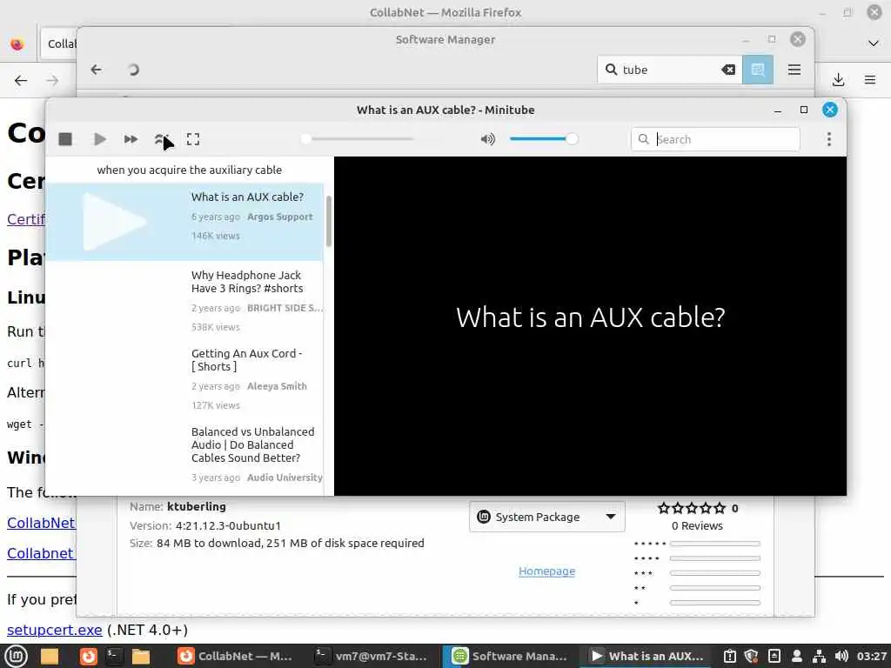Click the five-star rating display for ktuberling
This screenshot has width=891, height=668.
(692, 508)
